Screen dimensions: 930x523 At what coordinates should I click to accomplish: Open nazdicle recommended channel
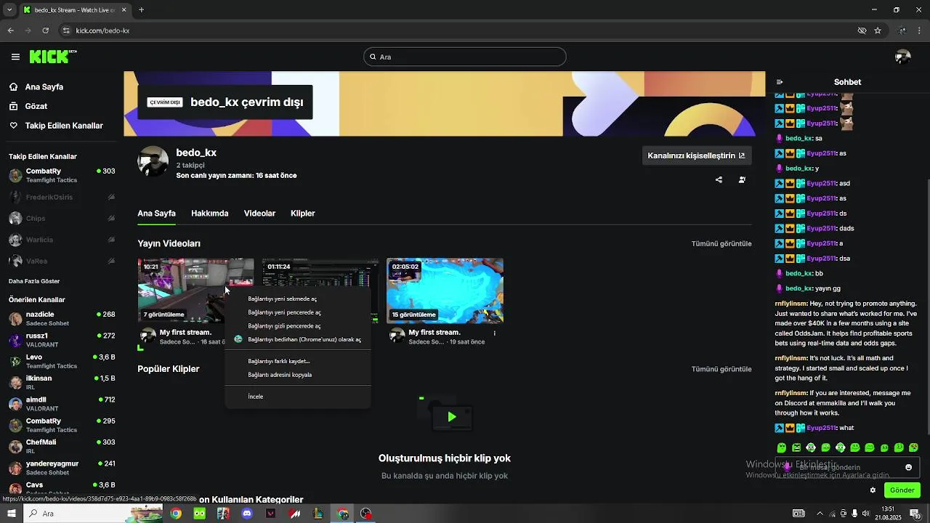click(x=62, y=318)
